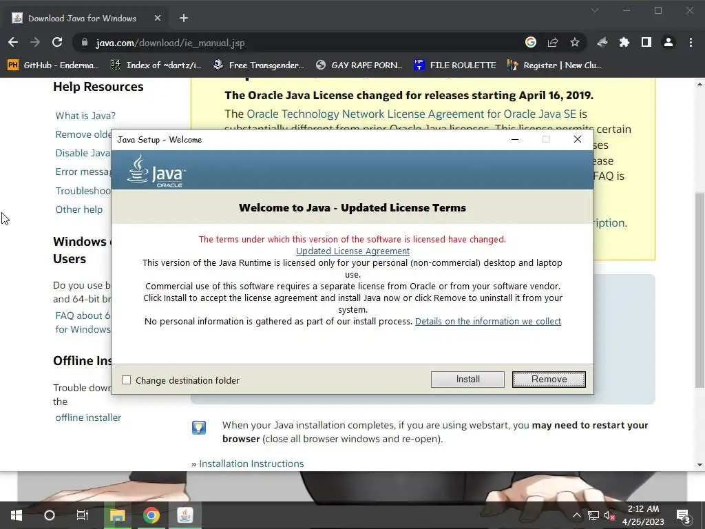The height and width of the screenshot is (529, 705).
Task: Click the share page icon
Action: pyautogui.click(x=553, y=42)
